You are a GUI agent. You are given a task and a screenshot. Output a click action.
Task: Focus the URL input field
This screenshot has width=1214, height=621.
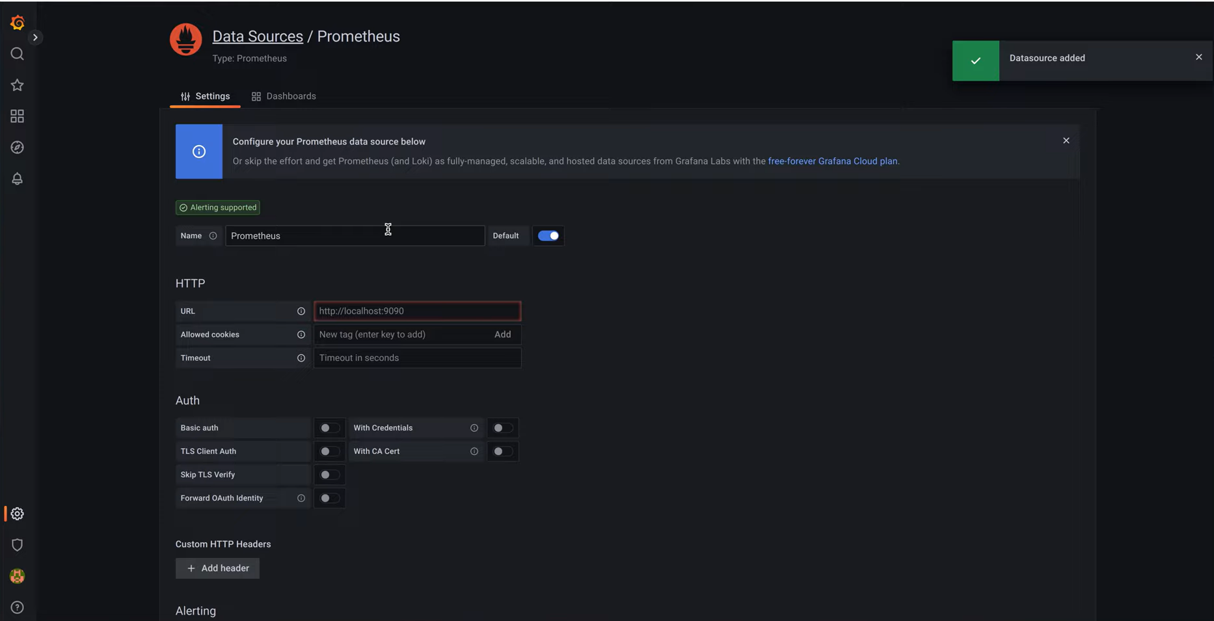point(417,311)
